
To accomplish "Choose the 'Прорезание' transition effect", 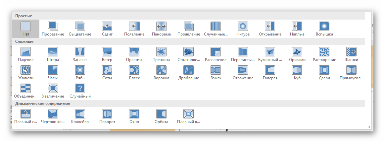I will coord(53,29).
